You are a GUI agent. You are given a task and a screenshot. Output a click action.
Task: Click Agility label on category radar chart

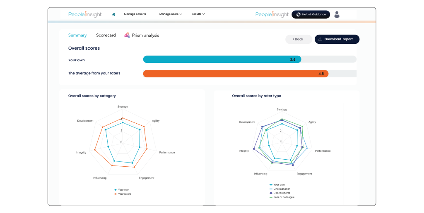(156, 121)
